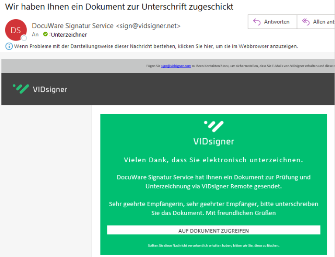Open the message in web browser notice

156,46
